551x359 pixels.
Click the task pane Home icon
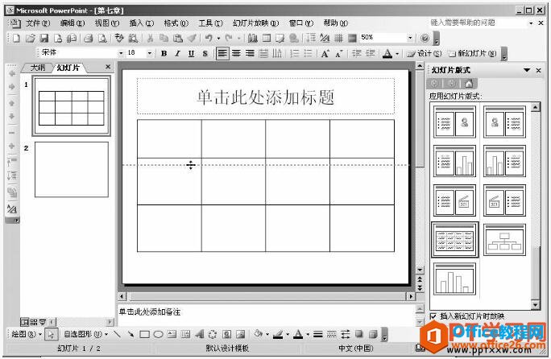tap(469, 84)
